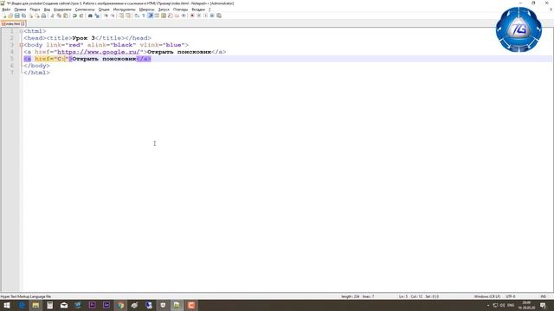Open Chrome from the taskbar
Viewport: 554px width, 311px height.
click(x=120, y=305)
